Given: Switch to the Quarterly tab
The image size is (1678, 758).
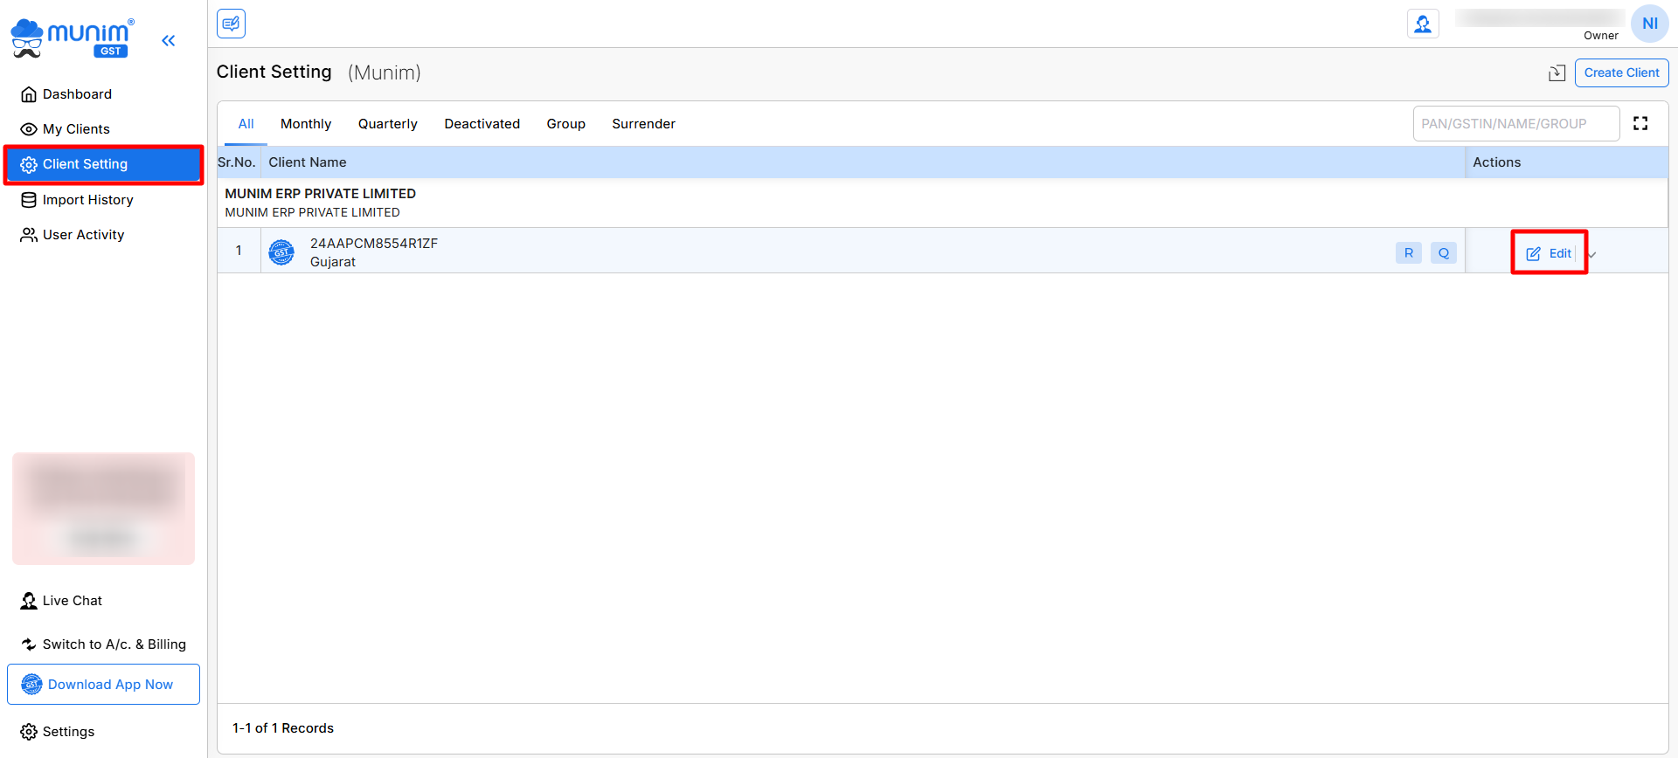Looking at the screenshot, I should point(387,124).
